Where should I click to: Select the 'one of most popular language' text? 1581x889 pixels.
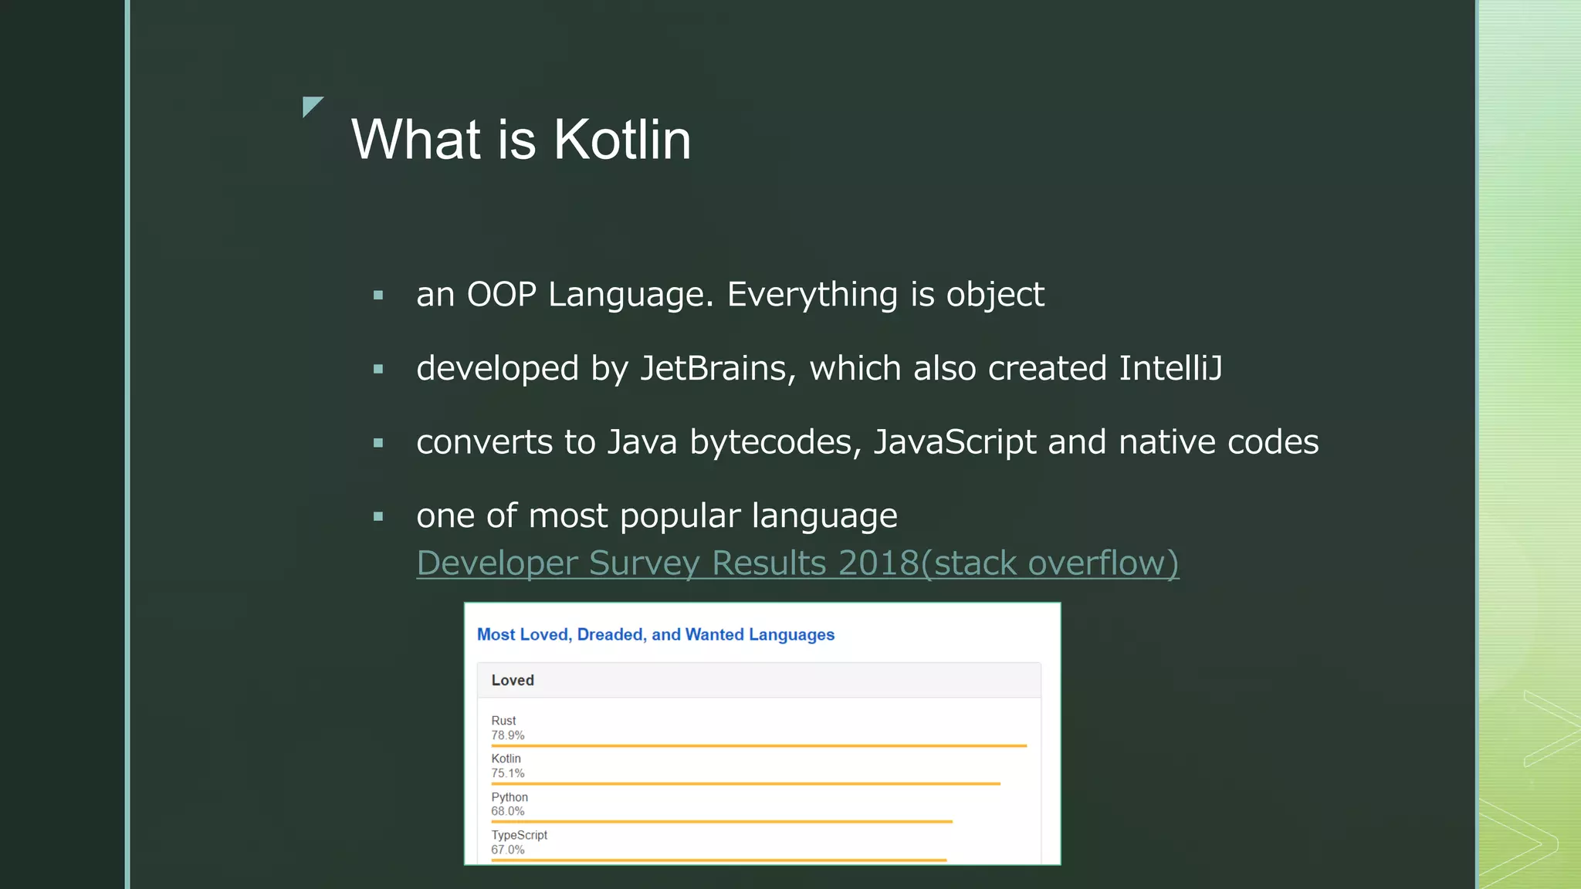(656, 516)
